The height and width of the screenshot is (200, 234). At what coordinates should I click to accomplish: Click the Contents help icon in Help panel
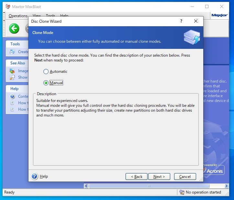tap(12, 96)
